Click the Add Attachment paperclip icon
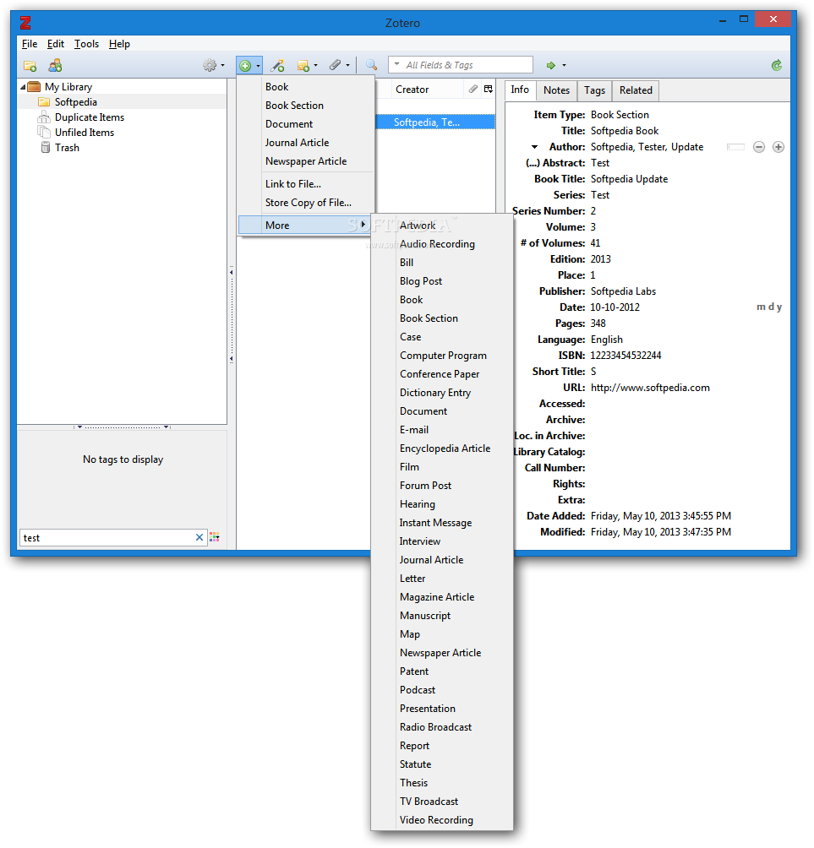Image resolution: width=814 pixels, height=848 pixels. 335,65
